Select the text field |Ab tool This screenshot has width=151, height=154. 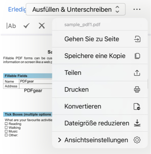pyautogui.click(x=11, y=26)
